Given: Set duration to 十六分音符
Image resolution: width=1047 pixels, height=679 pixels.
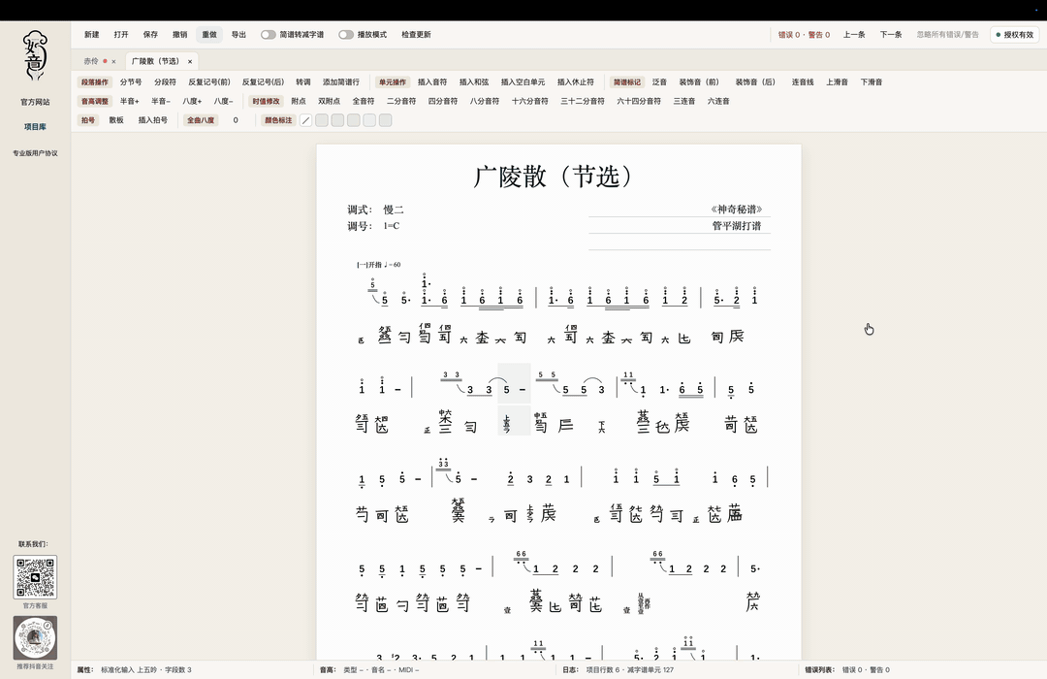Looking at the screenshot, I should tap(529, 102).
